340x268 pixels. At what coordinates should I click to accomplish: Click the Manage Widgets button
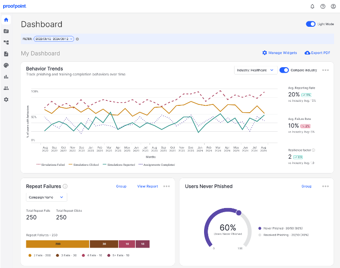279,53
